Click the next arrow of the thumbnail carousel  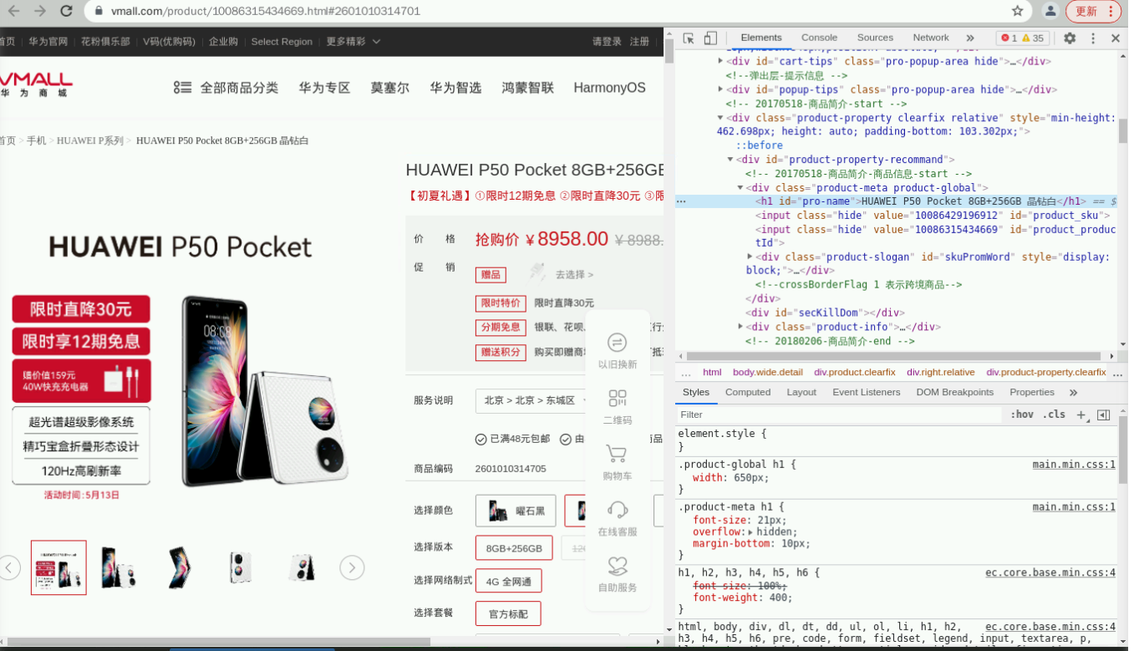(352, 567)
